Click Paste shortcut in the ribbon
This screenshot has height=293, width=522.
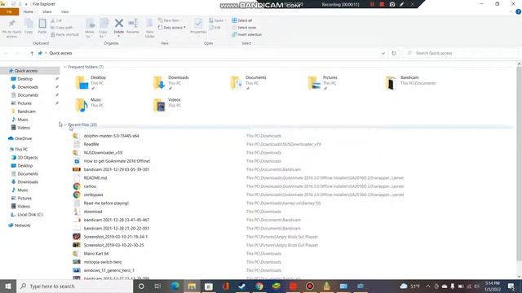point(64,34)
